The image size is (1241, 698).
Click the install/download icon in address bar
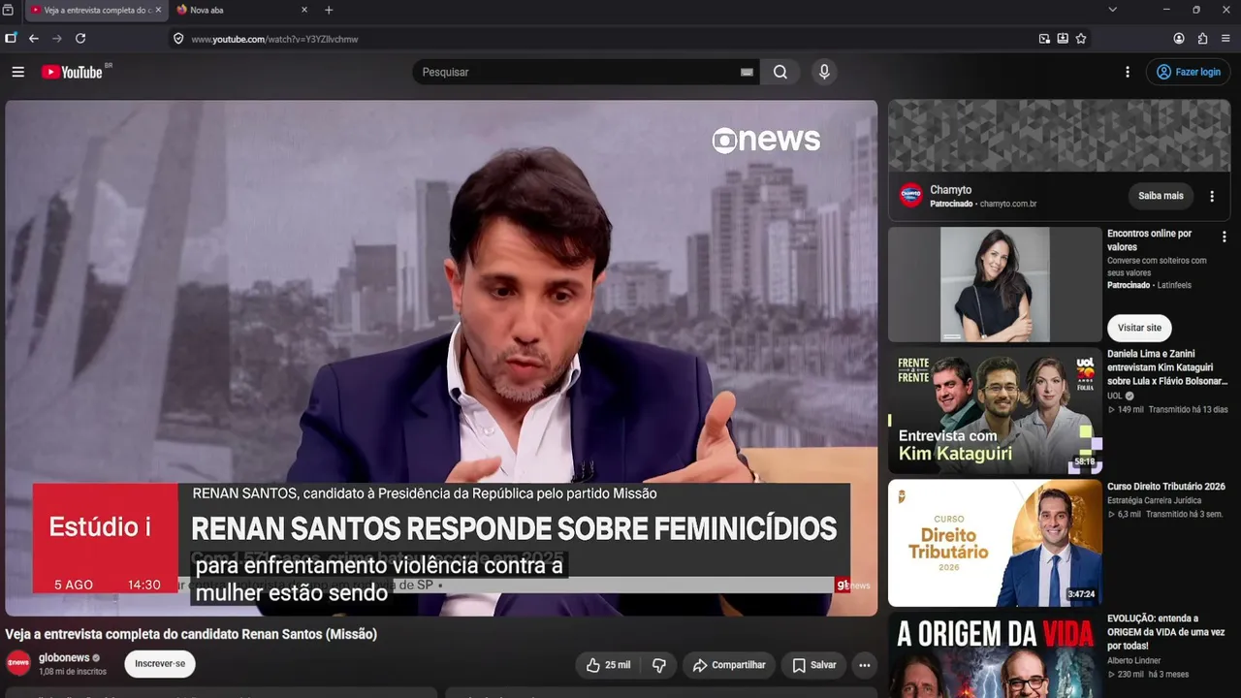[x=1063, y=39]
